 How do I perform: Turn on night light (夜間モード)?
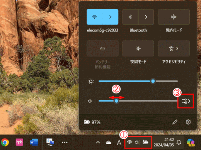click(138, 48)
